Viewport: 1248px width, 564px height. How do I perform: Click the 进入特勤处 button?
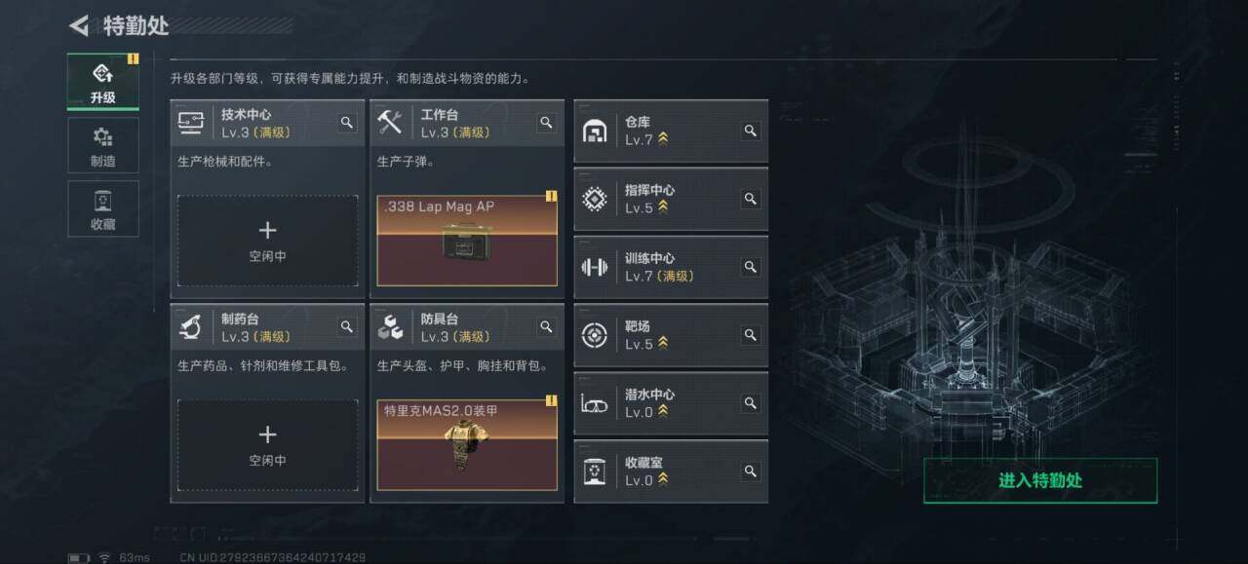1040,480
